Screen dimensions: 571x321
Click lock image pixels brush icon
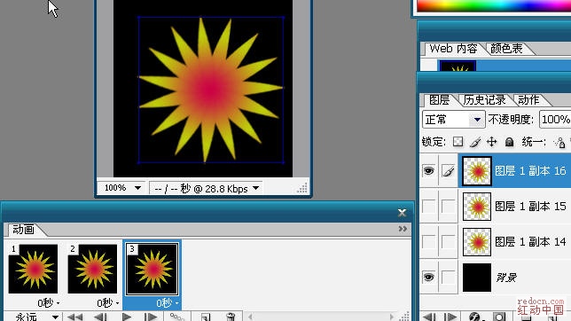475,142
